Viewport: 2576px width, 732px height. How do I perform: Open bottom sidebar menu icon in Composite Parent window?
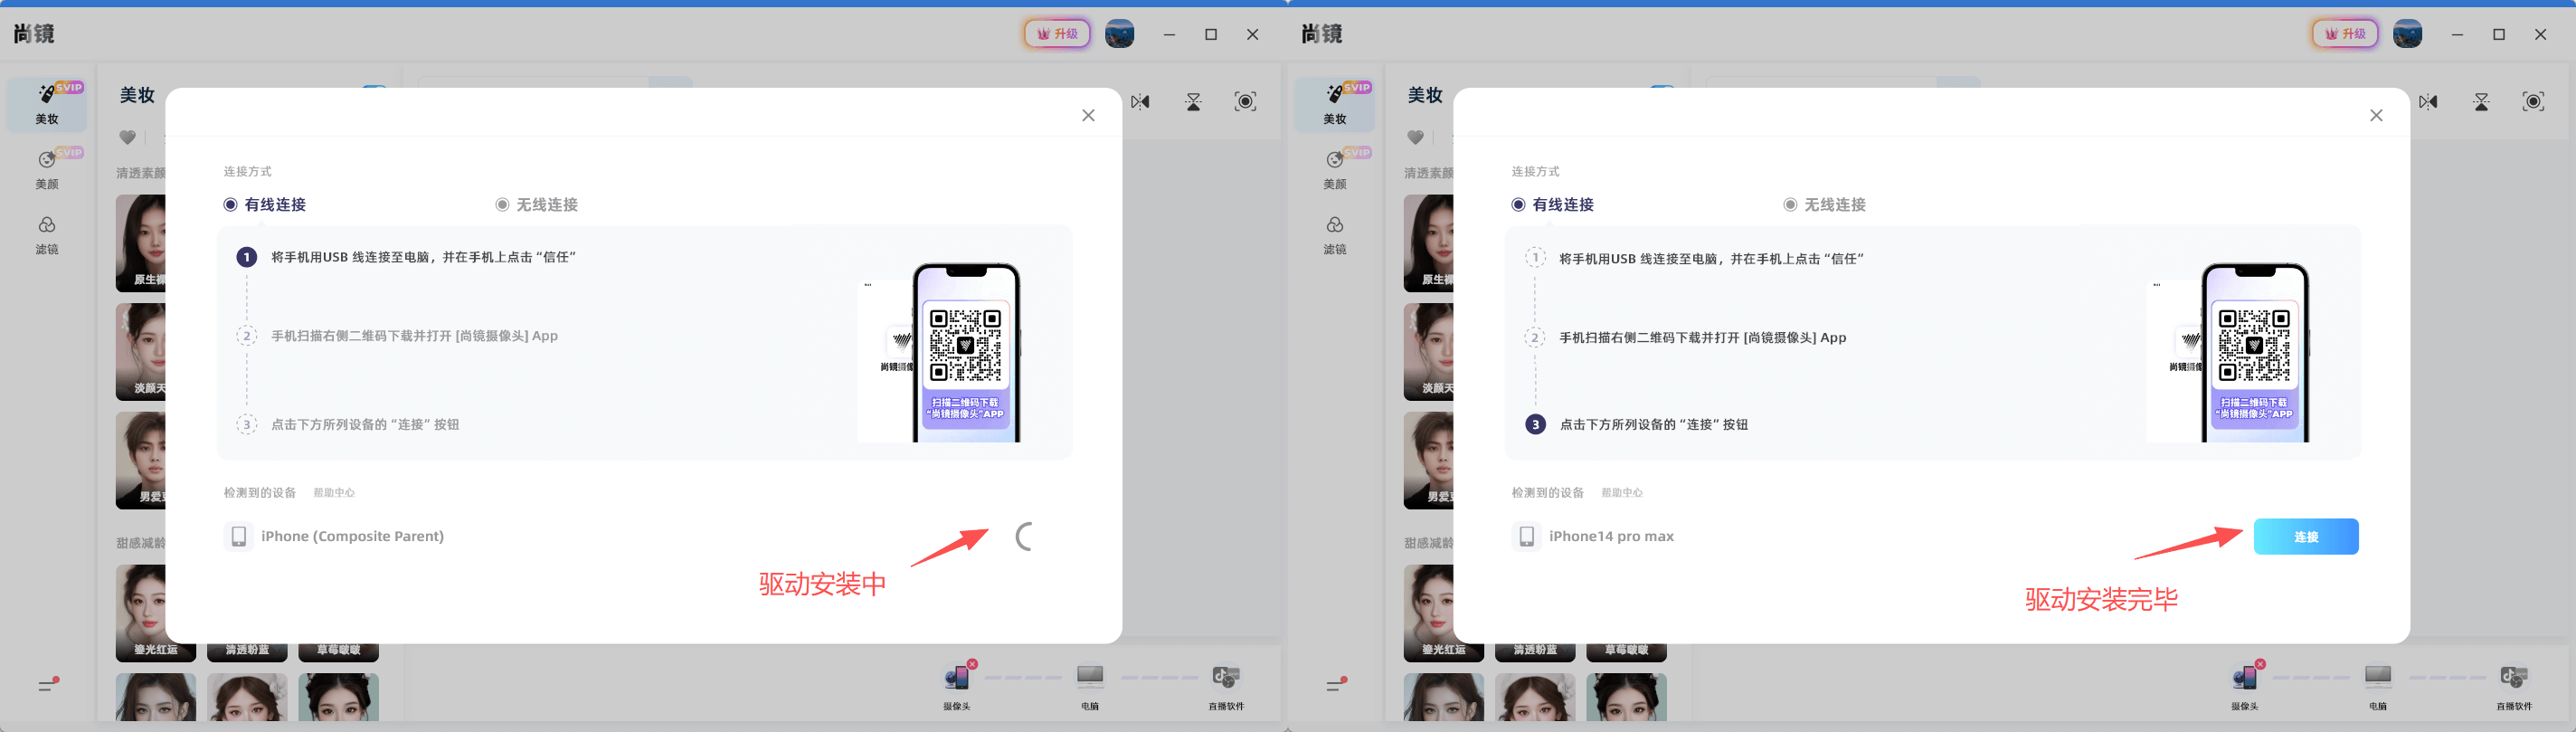48,685
